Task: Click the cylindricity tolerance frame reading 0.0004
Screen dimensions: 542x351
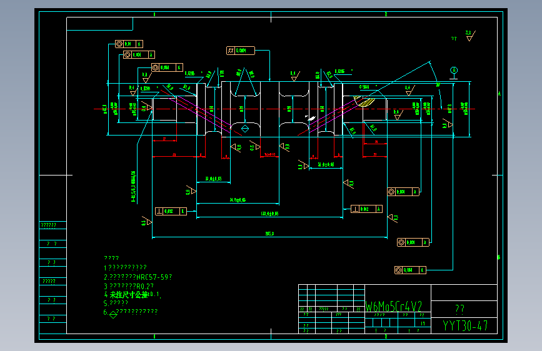Action: pos(241,51)
